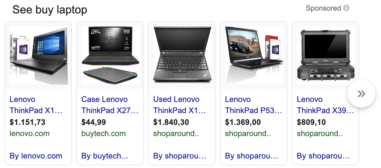Screen dimensions: 381x168
Task: View the rugged Getac laptop image
Action: 326,55
